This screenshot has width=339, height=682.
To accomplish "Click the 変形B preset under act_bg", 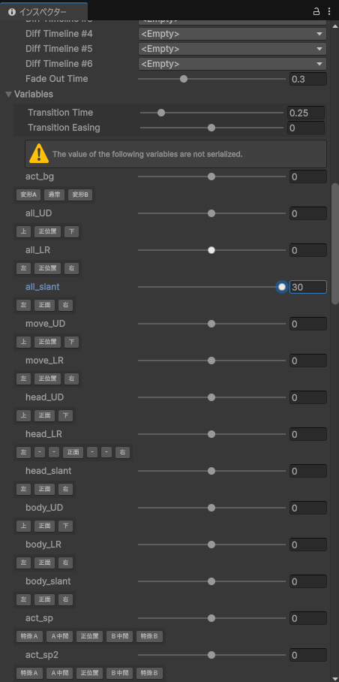I will (x=80, y=195).
